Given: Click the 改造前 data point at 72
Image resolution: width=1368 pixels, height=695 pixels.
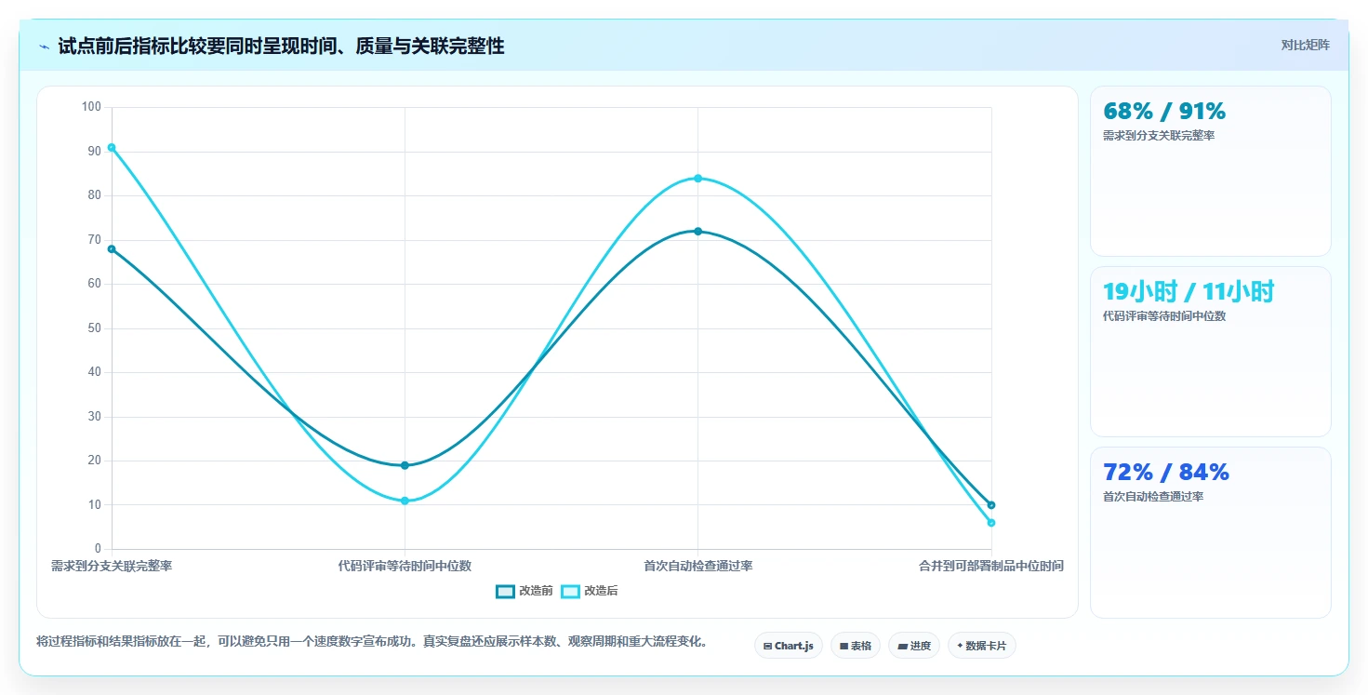Looking at the screenshot, I should pos(697,231).
